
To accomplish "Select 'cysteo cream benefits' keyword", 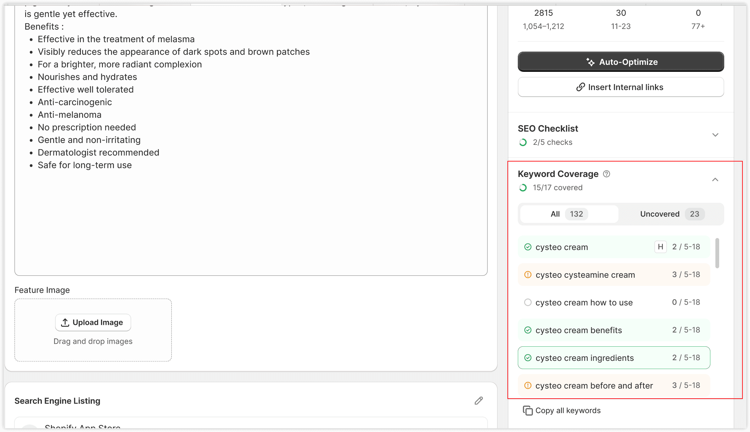I will (x=614, y=330).
